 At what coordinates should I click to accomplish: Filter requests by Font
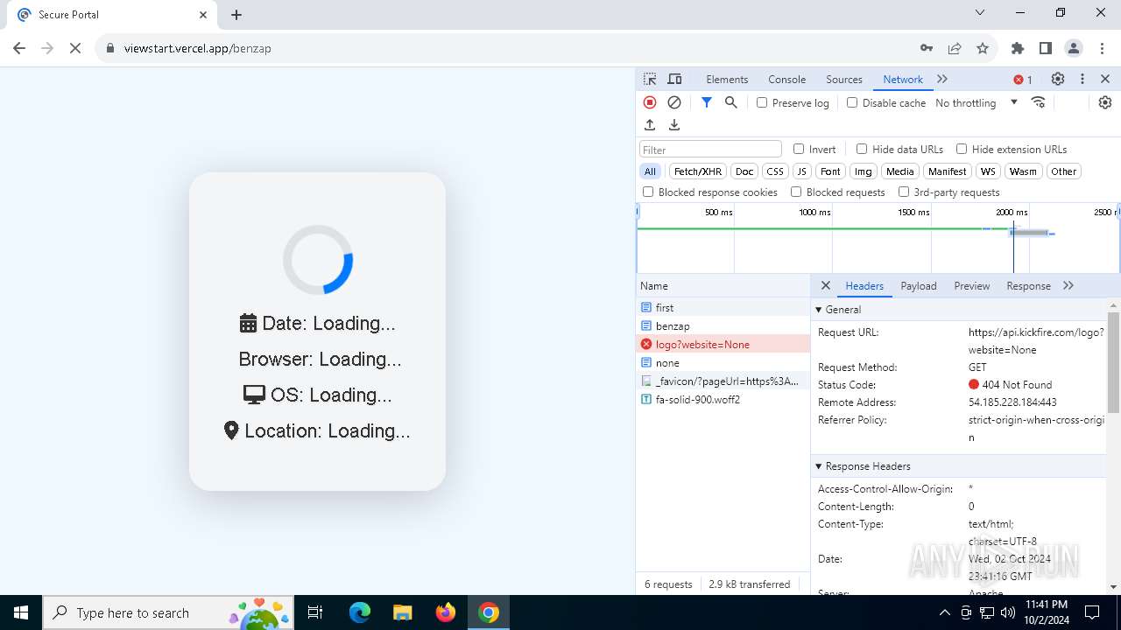pos(830,171)
